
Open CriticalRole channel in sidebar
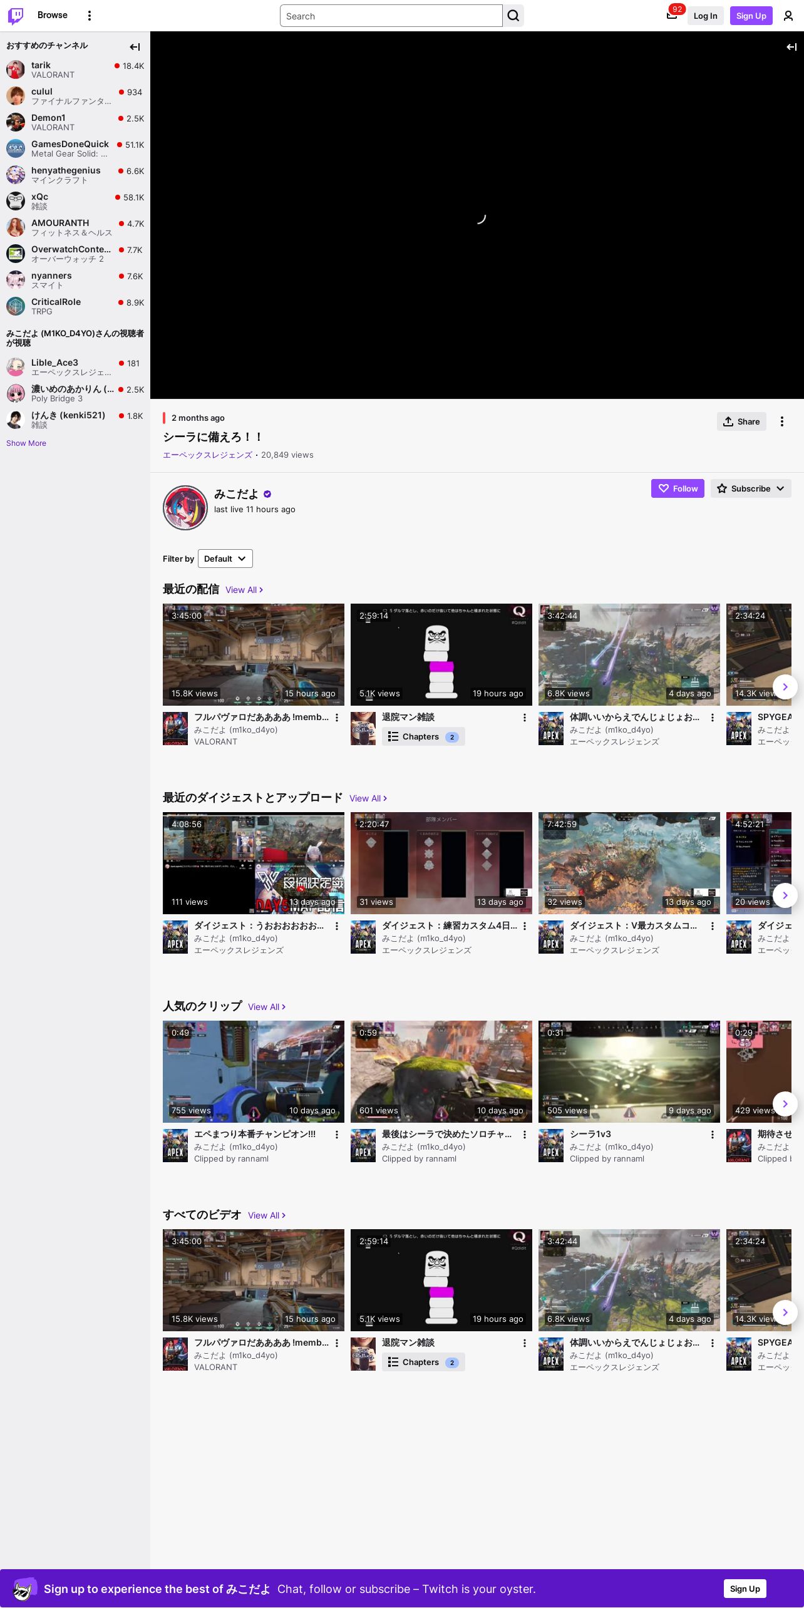click(x=75, y=306)
